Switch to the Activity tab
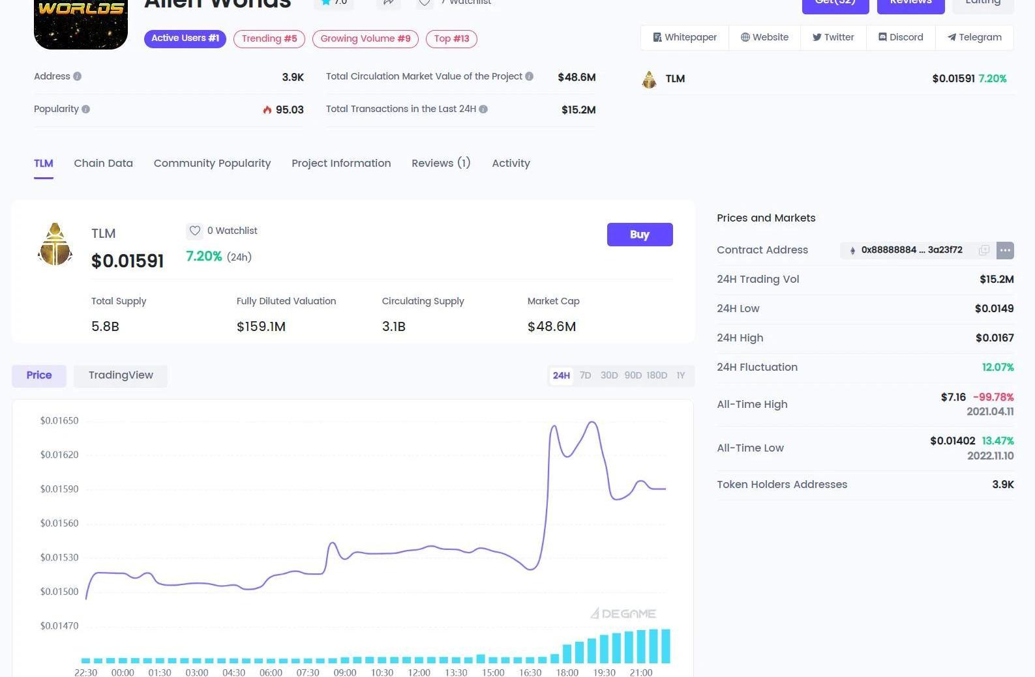This screenshot has height=677, width=1035. click(x=511, y=164)
